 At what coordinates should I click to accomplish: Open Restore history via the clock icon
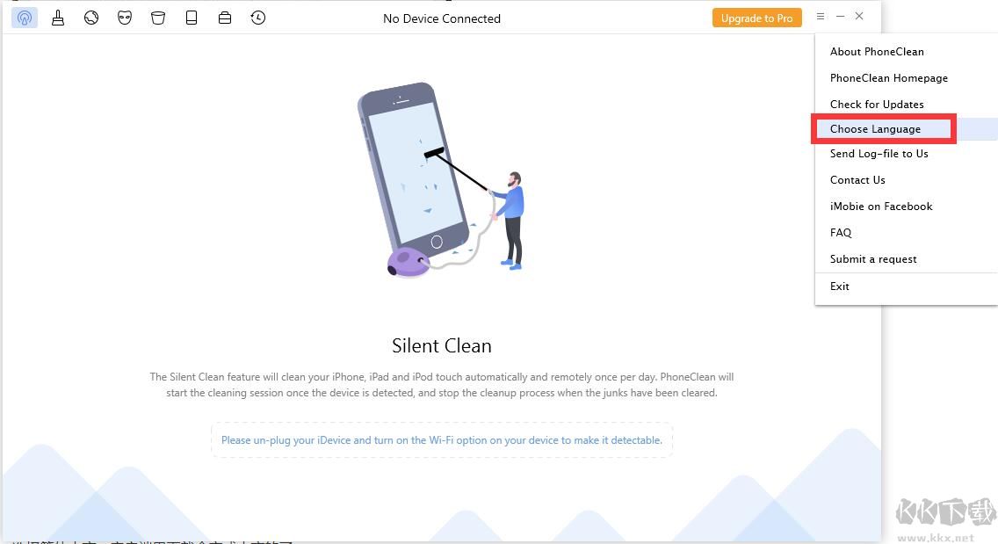click(x=258, y=18)
